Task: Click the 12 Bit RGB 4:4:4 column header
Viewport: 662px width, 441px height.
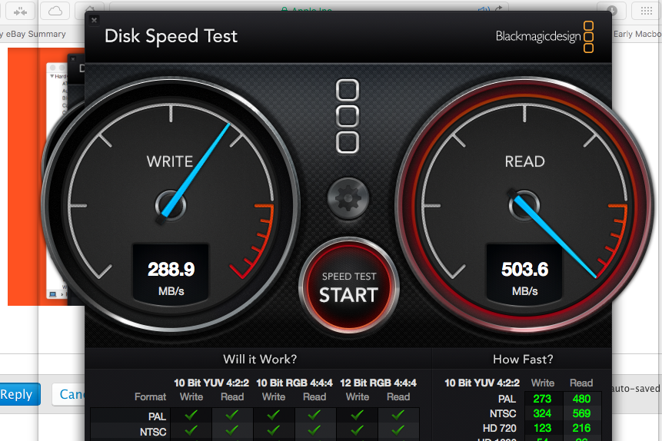Action: 378,383
